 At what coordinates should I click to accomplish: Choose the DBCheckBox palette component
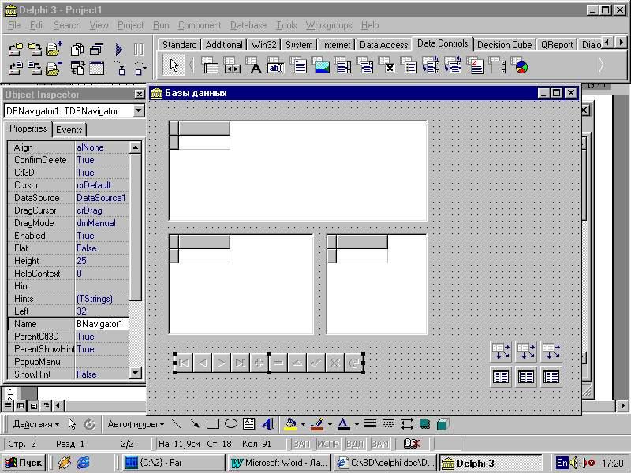click(387, 65)
